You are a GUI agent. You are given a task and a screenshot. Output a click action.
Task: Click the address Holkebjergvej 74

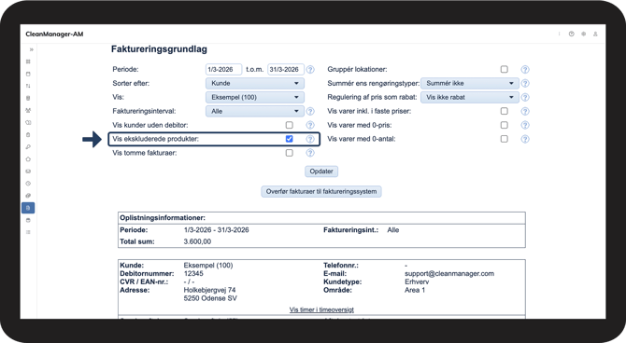tap(209, 290)
